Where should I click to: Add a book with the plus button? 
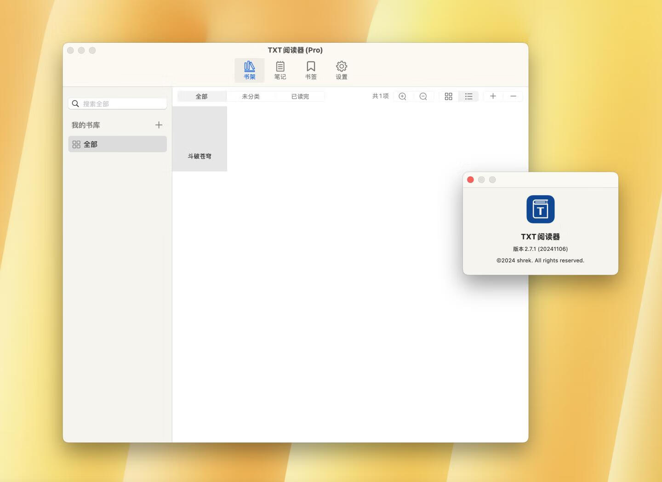pos(493,96)
